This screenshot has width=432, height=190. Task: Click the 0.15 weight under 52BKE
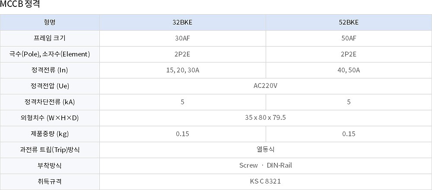coord(349,134)
